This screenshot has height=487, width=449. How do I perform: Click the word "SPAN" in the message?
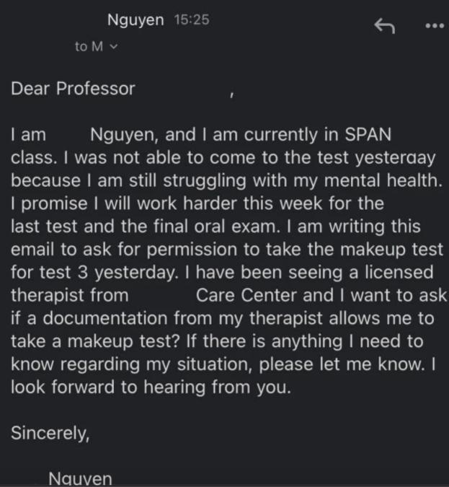pos(368,135)
